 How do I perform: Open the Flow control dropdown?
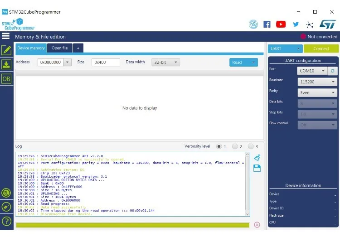(317, 125)
